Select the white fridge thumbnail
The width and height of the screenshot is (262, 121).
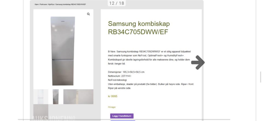pyautogui.click(x=41, y=97)
